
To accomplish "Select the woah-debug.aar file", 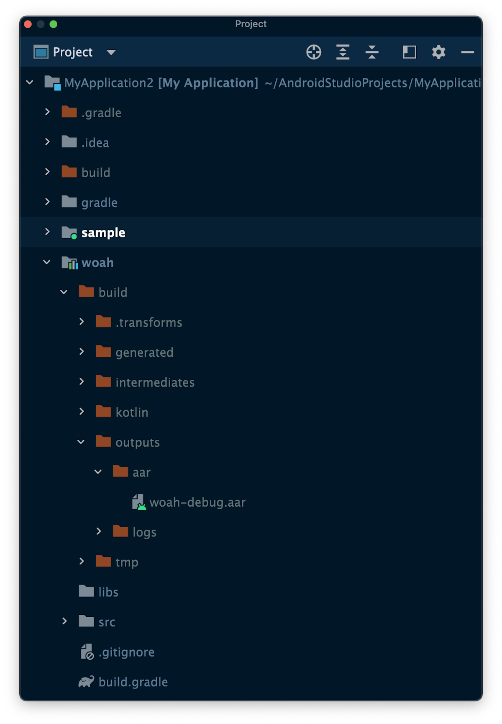I will (198, 502).
